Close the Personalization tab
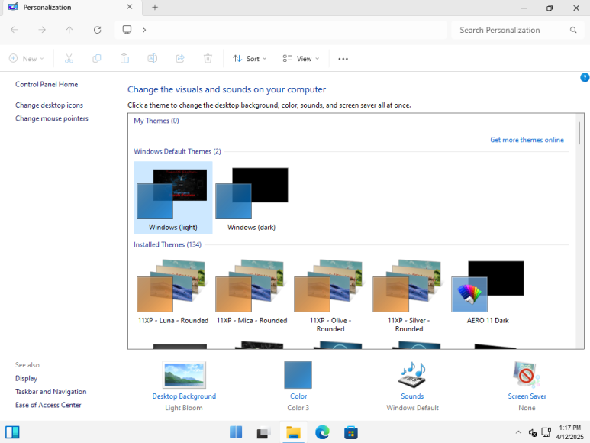Image resolution: width=590 pixels, height=443 pixels. (x=130, y=7)
